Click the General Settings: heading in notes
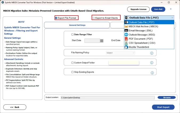The width and height of the screenshot is (180, 113). [x=13, y=38]
